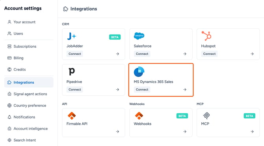Open Your account settings
Viewport: 264px width, 146px height.
29,22
